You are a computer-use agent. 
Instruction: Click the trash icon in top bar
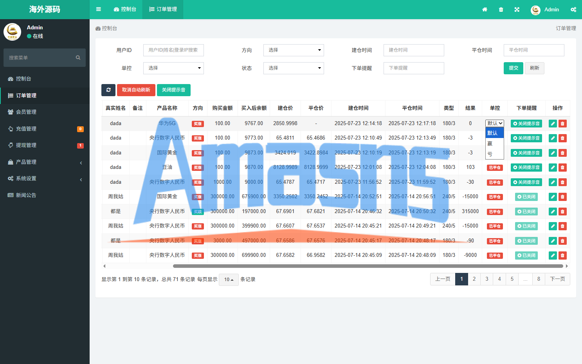pyautogui.click(x=501, y=9)
